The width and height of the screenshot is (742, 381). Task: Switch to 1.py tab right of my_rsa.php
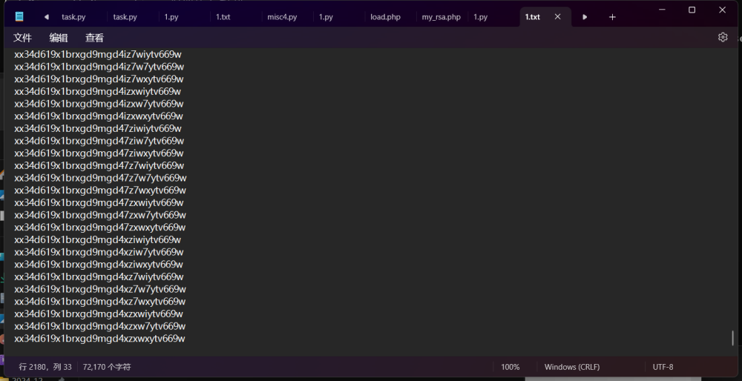(480, 17)
